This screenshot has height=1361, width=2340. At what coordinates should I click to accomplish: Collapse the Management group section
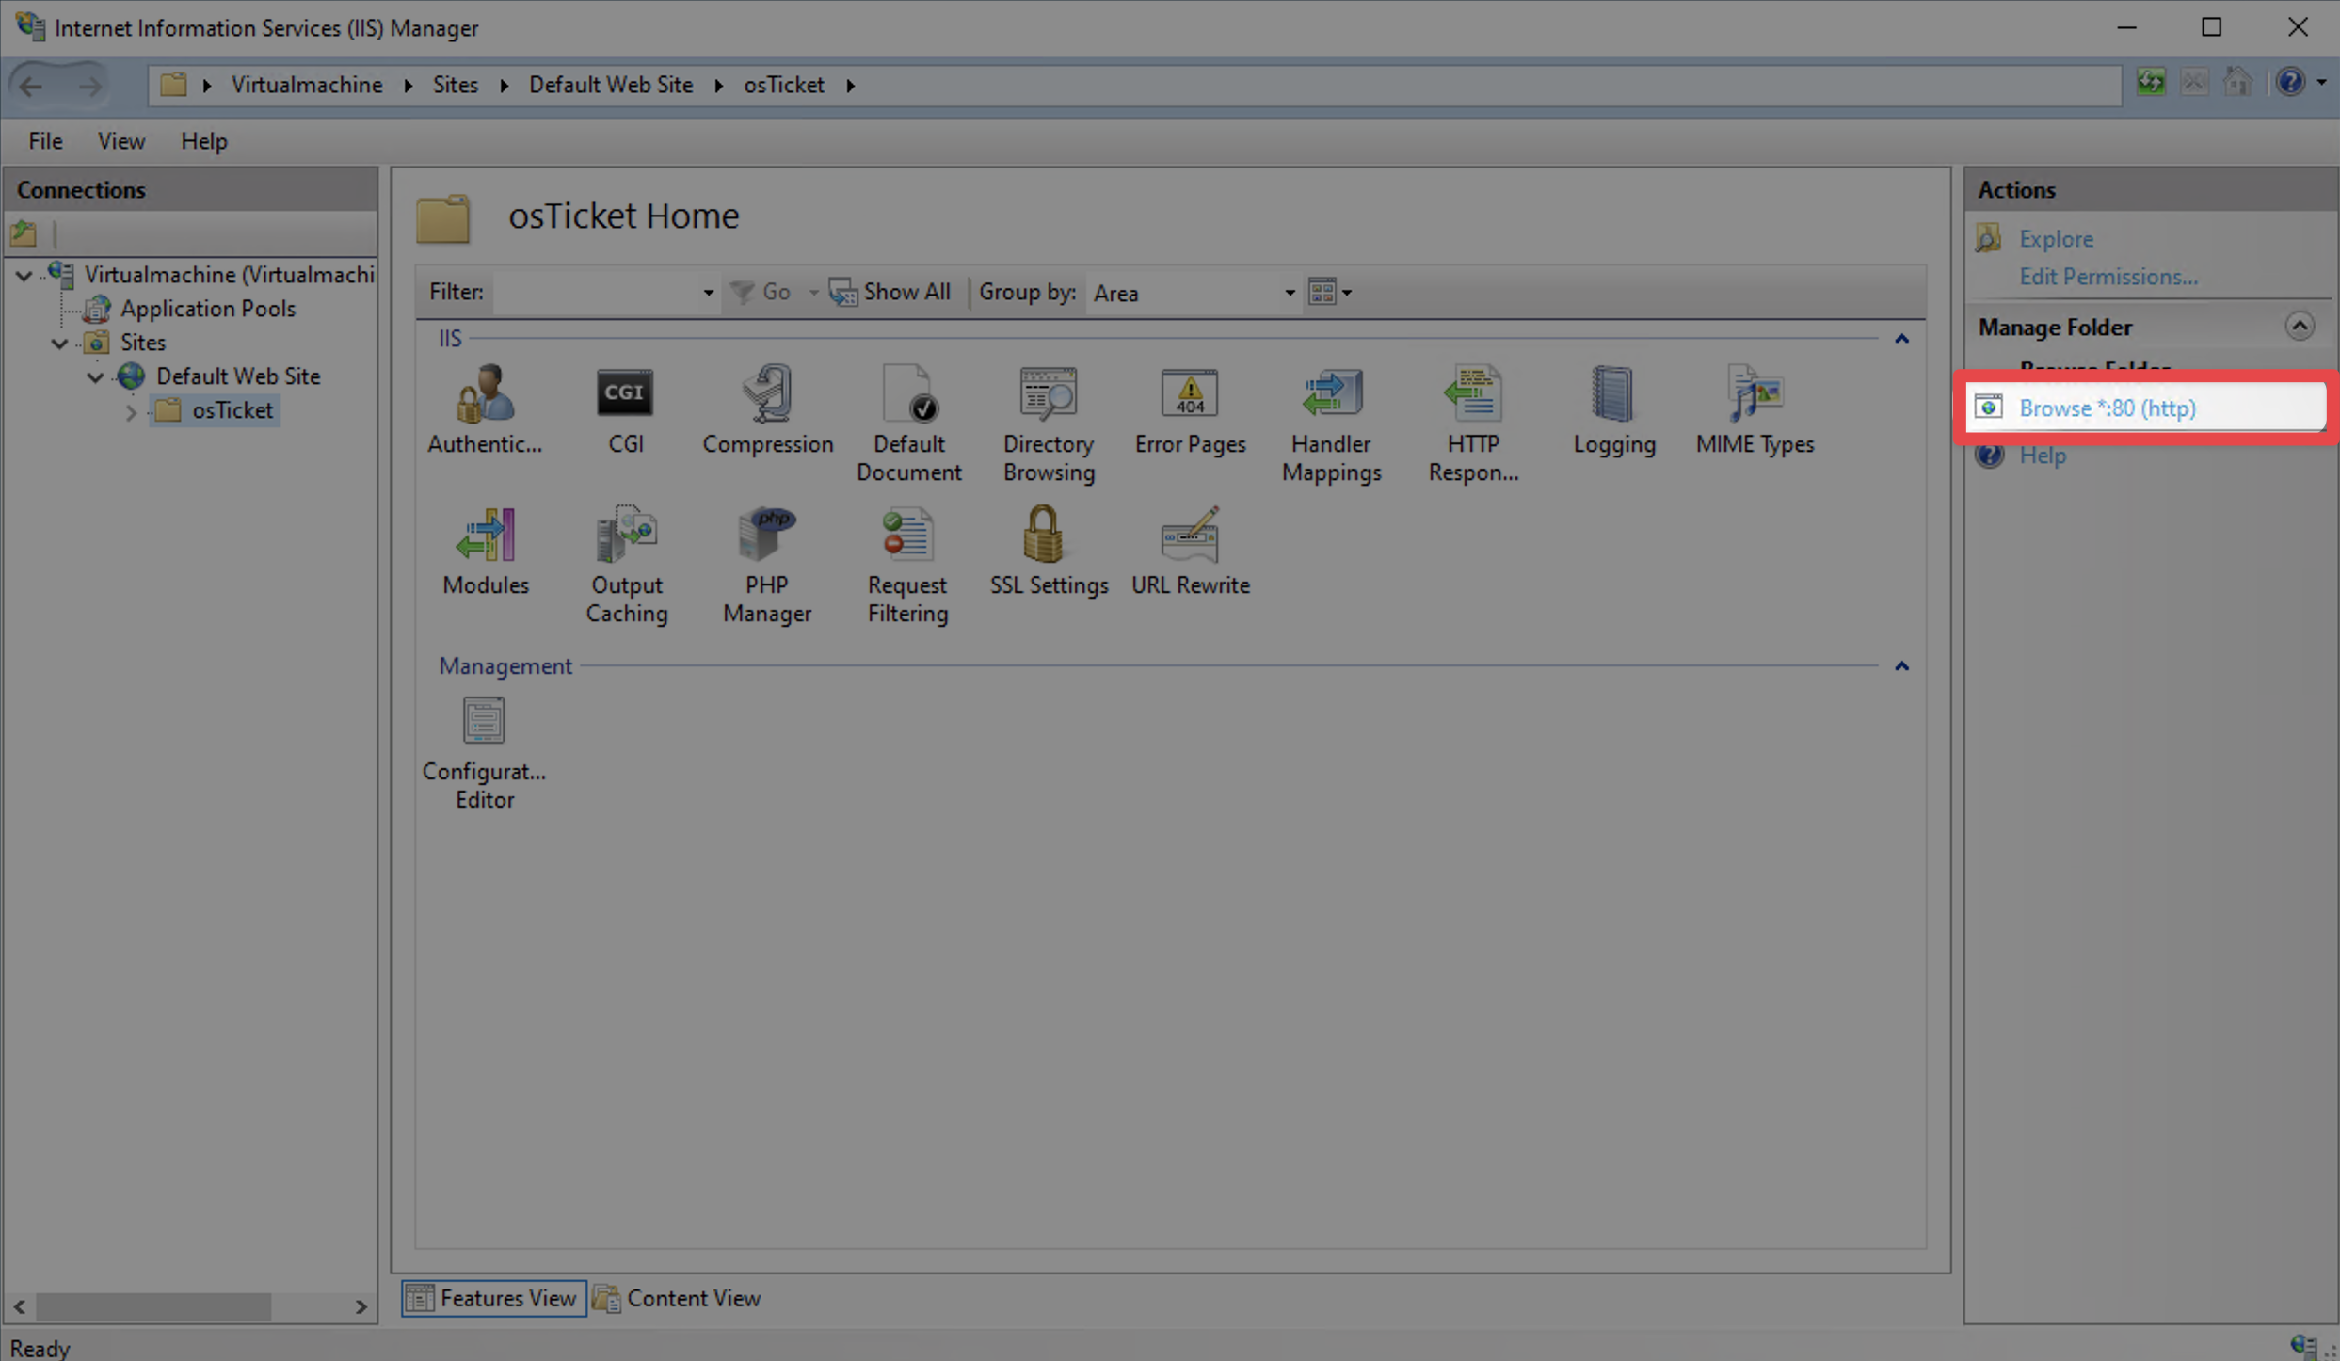pos(1901,666)
